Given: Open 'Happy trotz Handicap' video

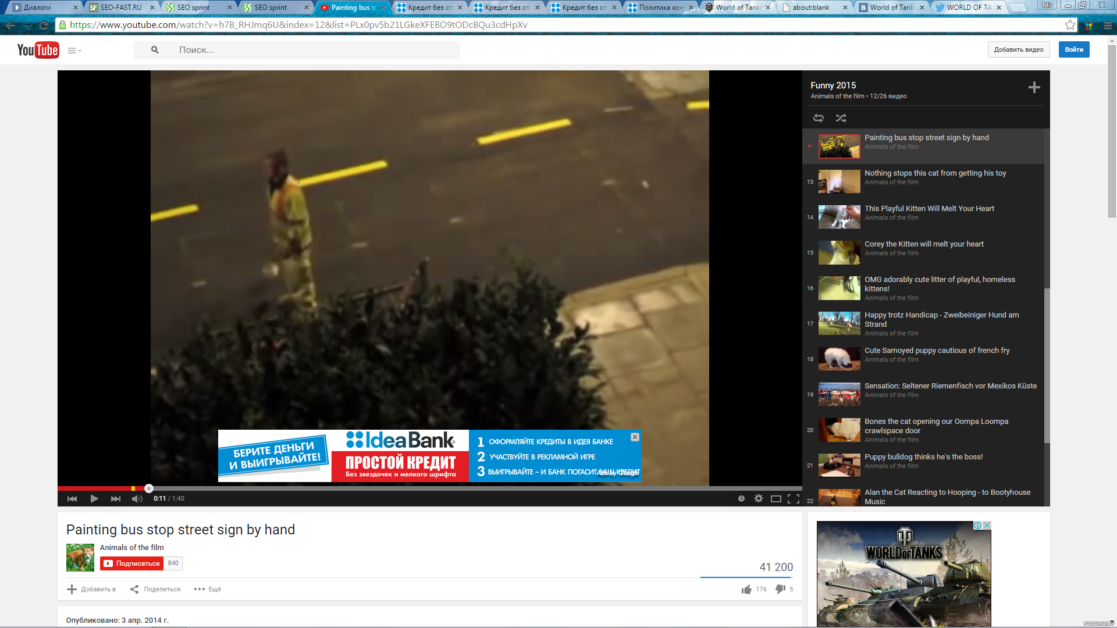Looking at the screenshot, I should [942, 319].
